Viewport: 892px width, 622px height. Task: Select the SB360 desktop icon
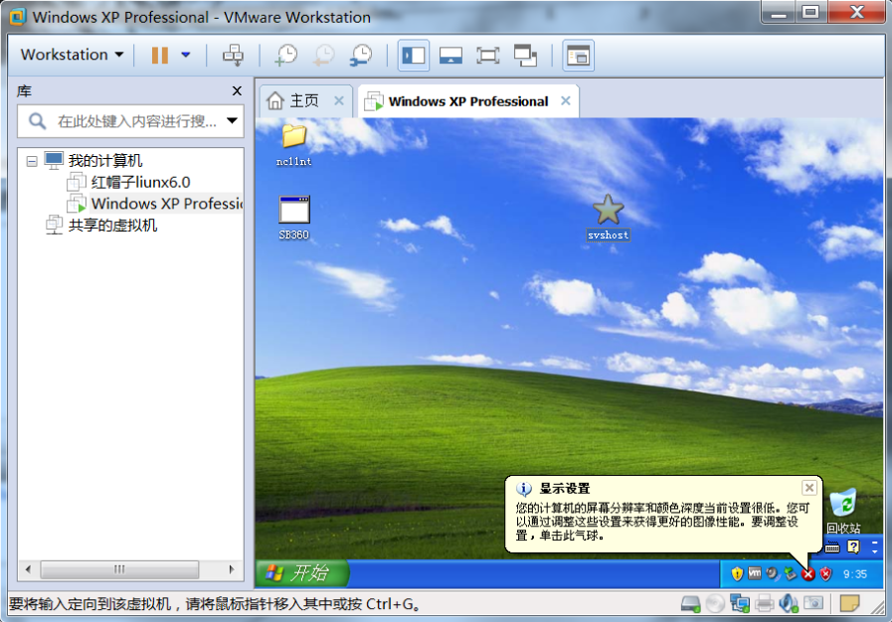[294, 218]
